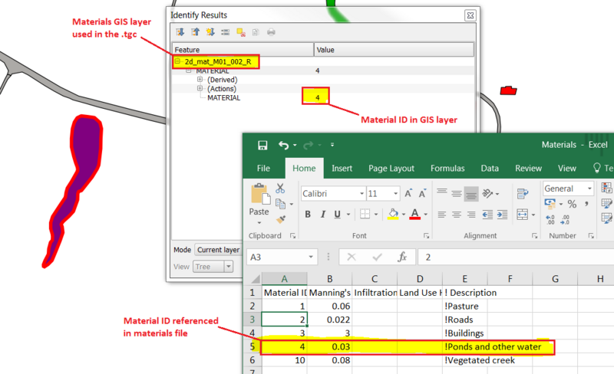
Task: Expand the (Actions) tree node
Action: point(200,88)
